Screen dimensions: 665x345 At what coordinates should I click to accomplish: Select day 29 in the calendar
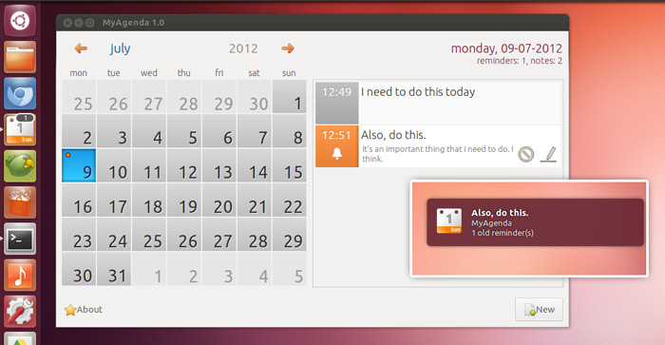(289, 235)
